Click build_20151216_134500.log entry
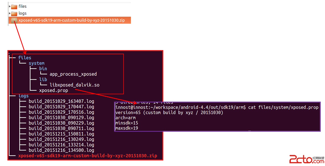Image resolution: width=325 pixels, height=166 pixels. [61, 150]
